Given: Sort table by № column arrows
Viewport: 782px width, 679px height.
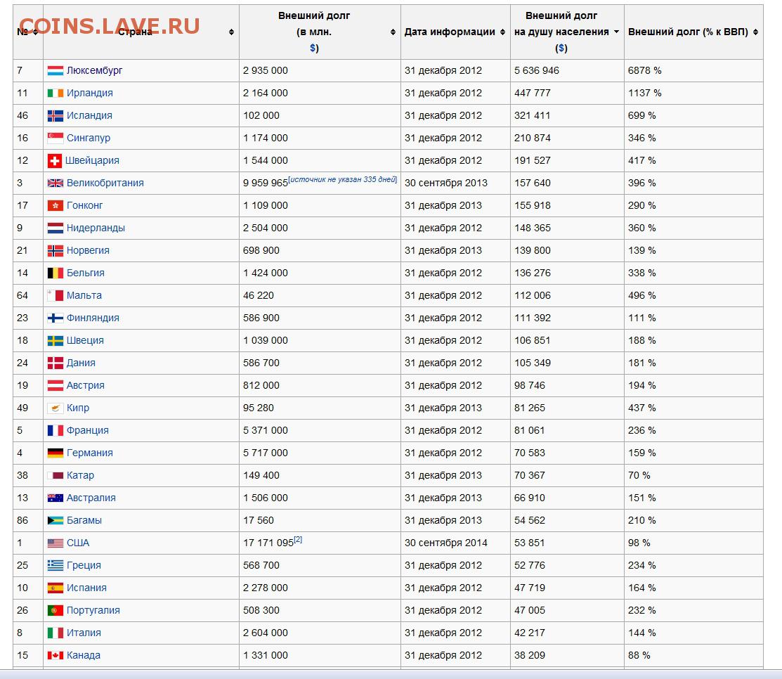Looking at the screenshot, I should point(35,32).
